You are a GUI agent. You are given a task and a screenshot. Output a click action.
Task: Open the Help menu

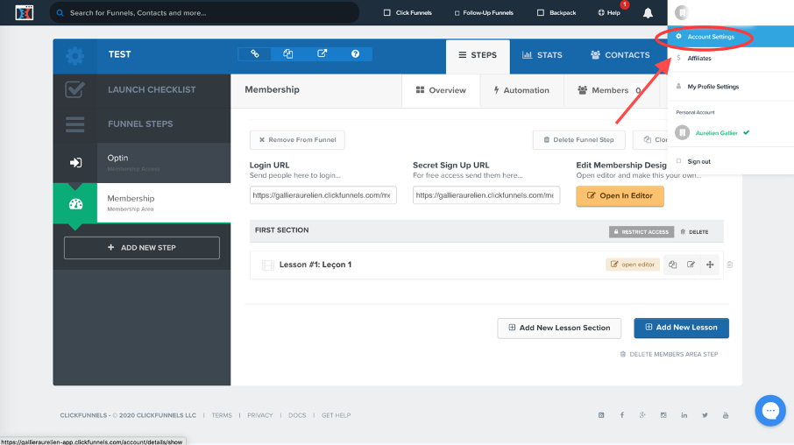[x=609, y=12]
